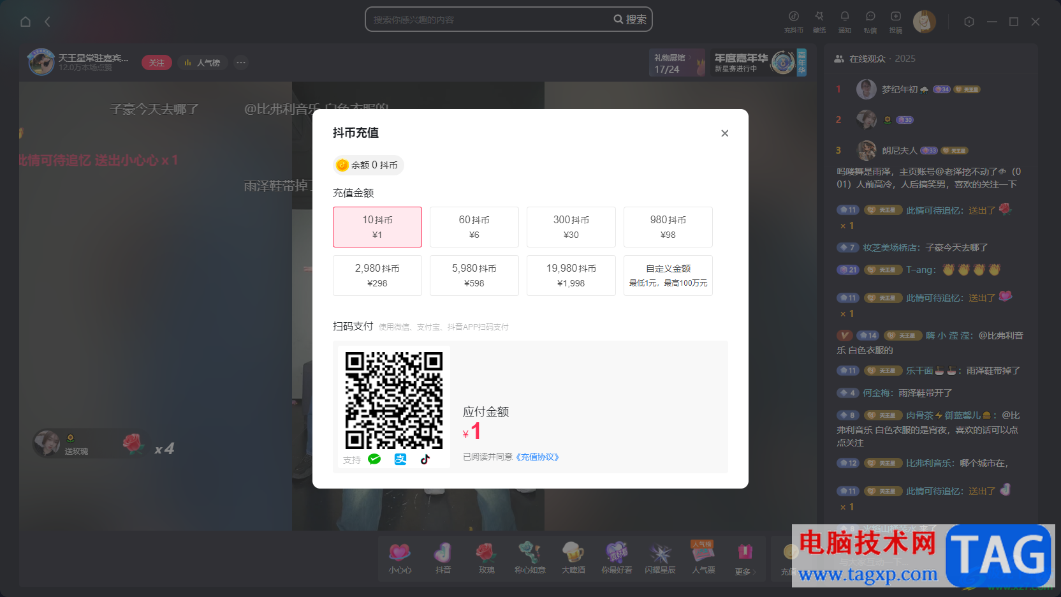Open viewer 梦纪年初's avatar in the audience list
This screenshot has height=597, width=1061.
coord(866,89)
